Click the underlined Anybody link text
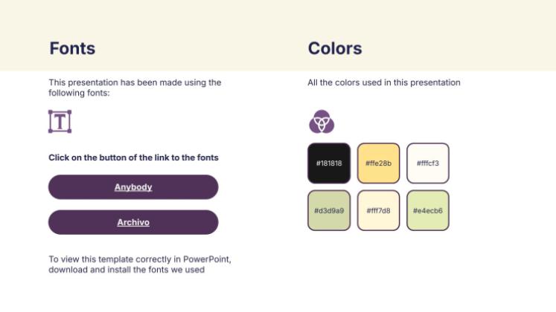Viewport: 556px width, 312px height. point(133,187)
